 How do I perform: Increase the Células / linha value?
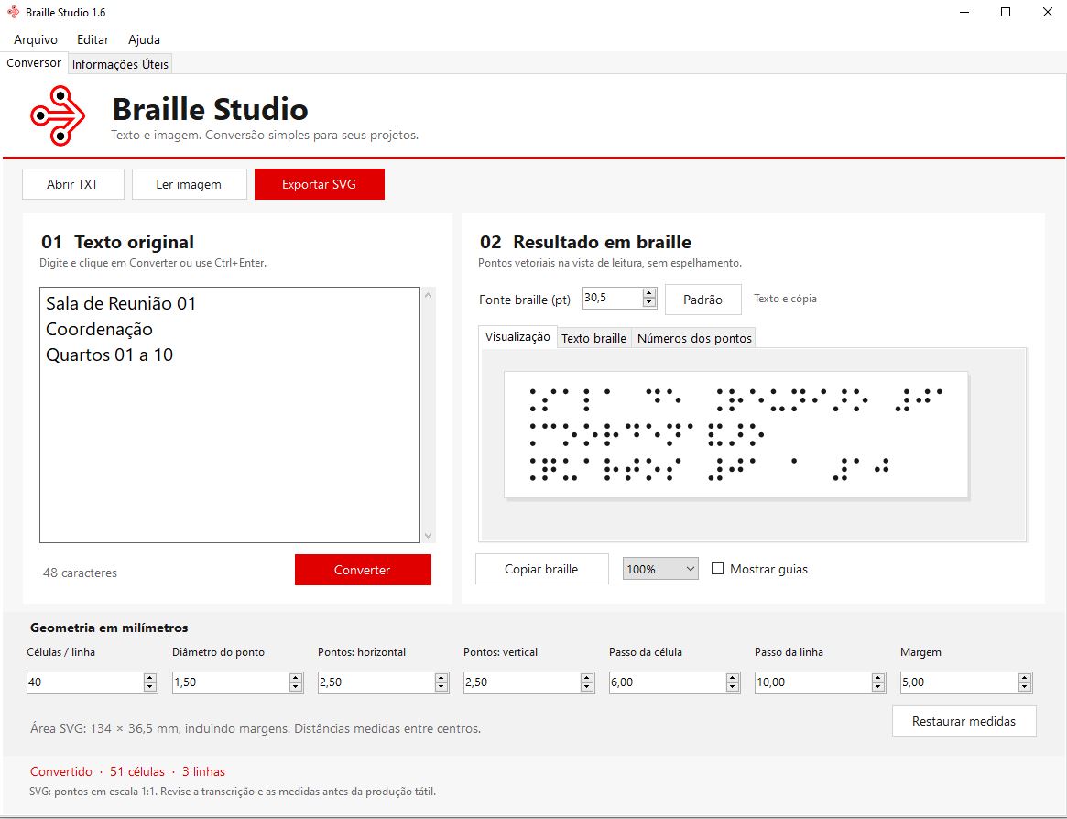pos(150,677)
